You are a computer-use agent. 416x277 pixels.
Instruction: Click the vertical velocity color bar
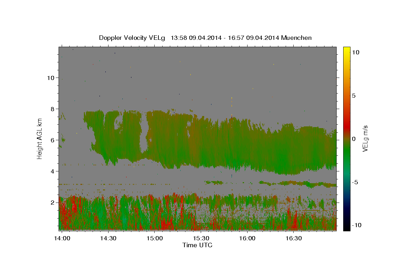click(346, 138)
